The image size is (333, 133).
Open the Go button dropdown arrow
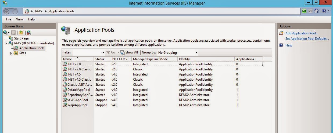click(x=118, y=52)
